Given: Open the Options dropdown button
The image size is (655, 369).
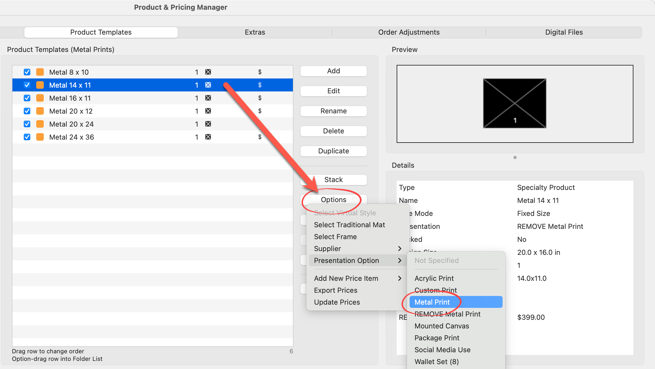Looking at the screenshot, I should coord(333,200).
